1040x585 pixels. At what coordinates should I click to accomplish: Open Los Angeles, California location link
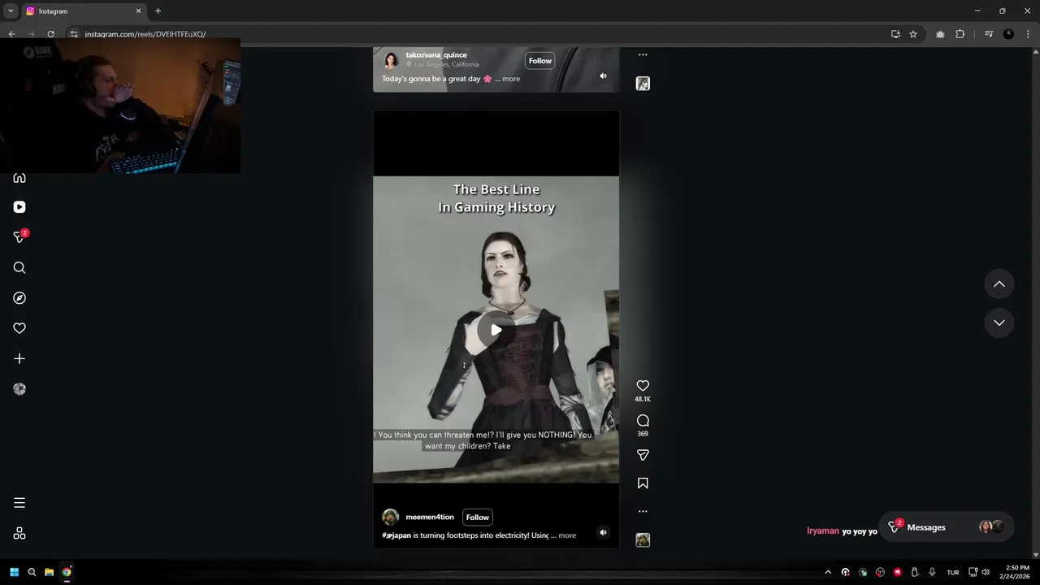(x=446, y=64)
